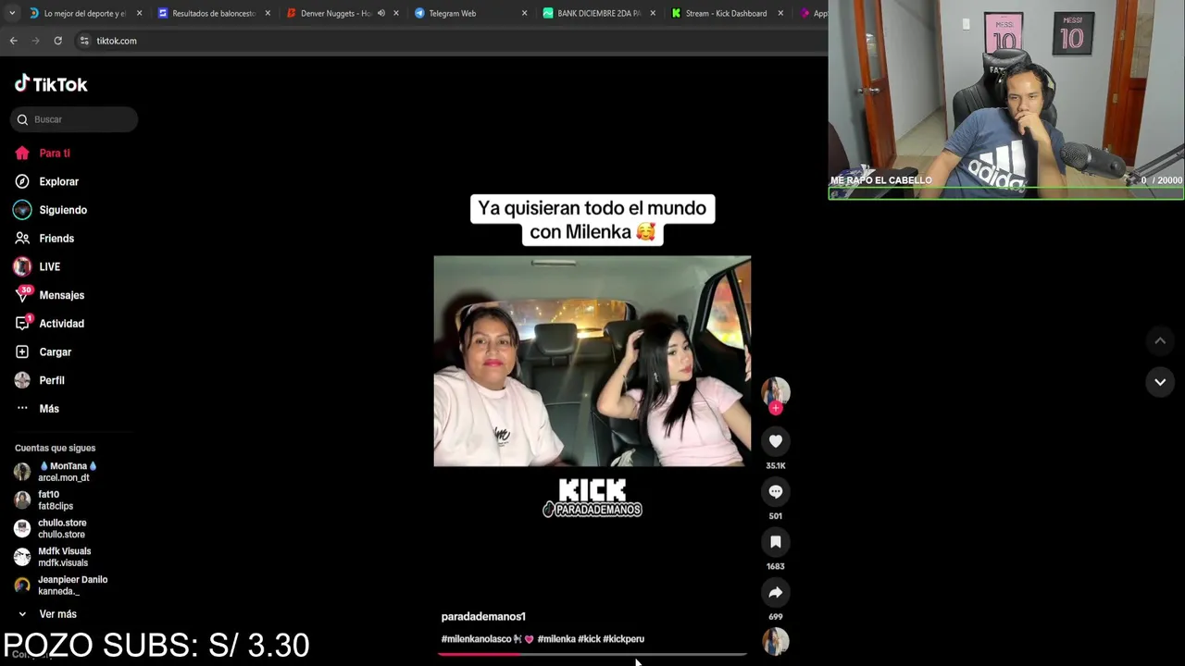Open the creator avatar beside video
The height and width of the screenshot is (666, 1185).
(x=776, y=391)
